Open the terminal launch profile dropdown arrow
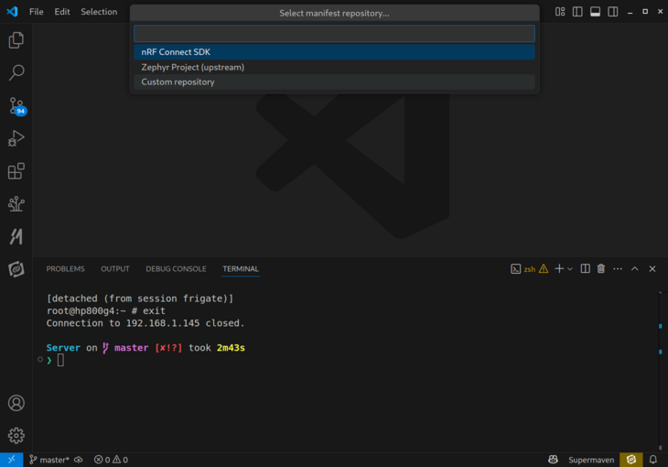This screenshot has height=467, width=668. click(570, 268)
